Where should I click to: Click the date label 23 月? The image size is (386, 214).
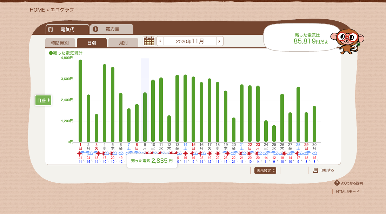258,146
